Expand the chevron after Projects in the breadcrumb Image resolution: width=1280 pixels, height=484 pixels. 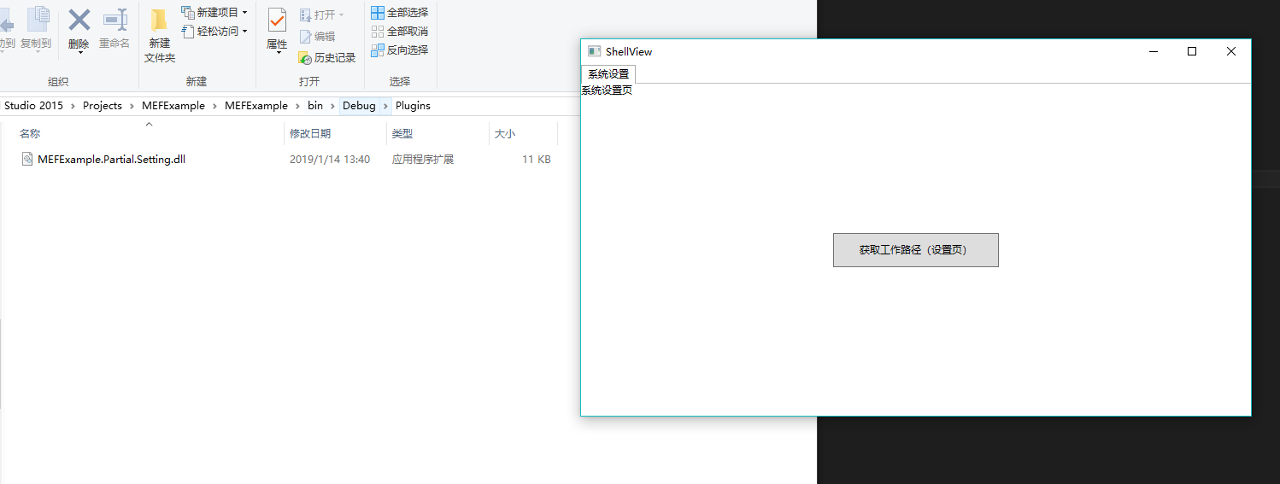pos(132,106)
